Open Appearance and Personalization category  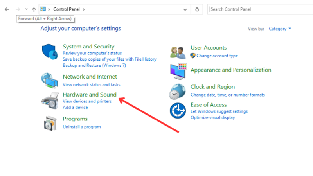[231, 70]
